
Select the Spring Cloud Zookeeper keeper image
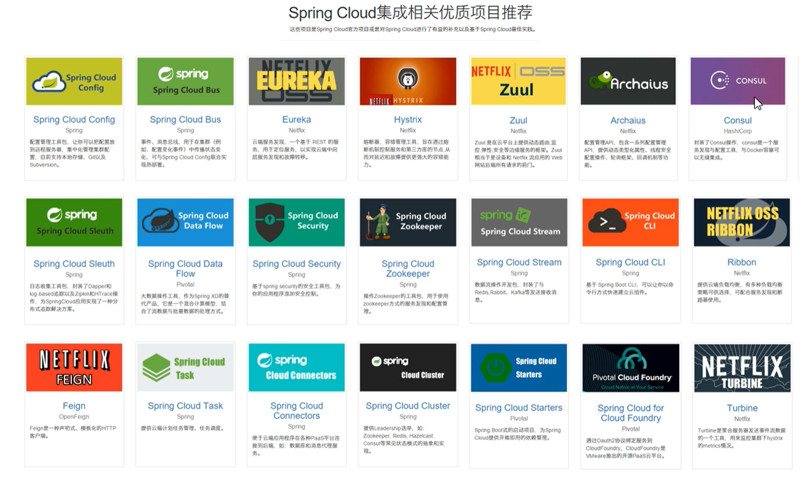coord(408,223)
